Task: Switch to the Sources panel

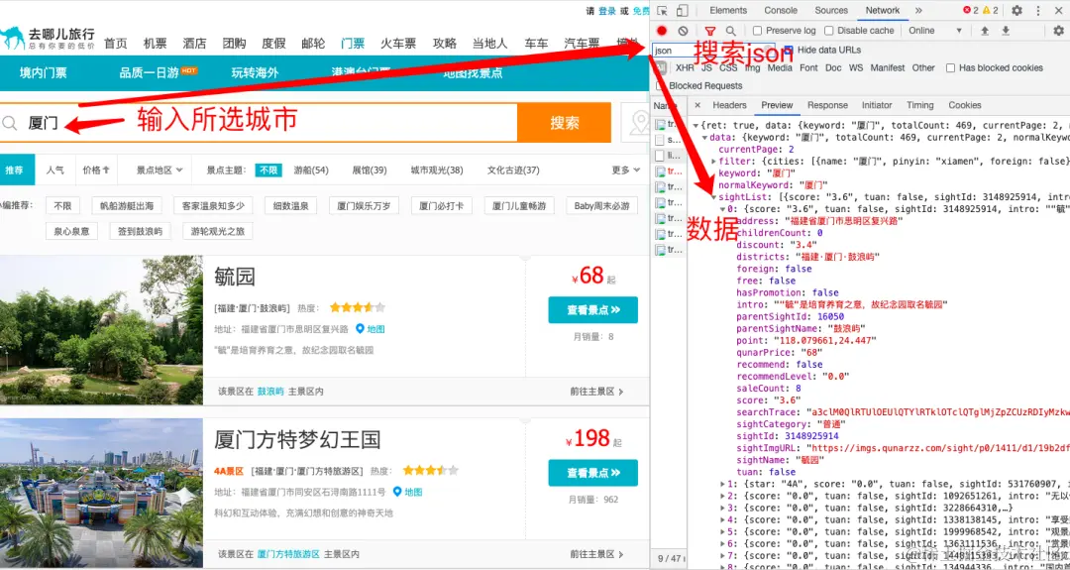Action: tap(831, 10)
